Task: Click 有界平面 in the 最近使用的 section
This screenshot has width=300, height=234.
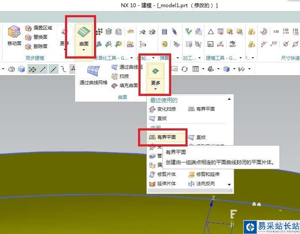Action: [x=201, y=109]
